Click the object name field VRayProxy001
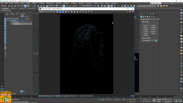This screenshot has height=103, width=183. [149, 41]
